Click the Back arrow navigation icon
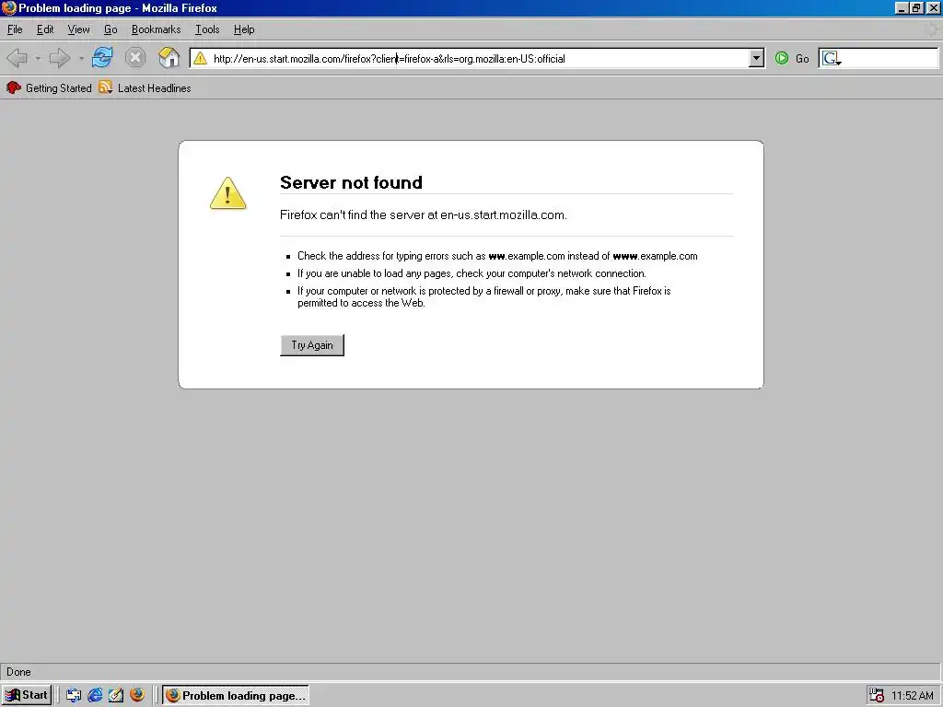The width and height of the screenshot is (943, 707). tap(17, 58)
